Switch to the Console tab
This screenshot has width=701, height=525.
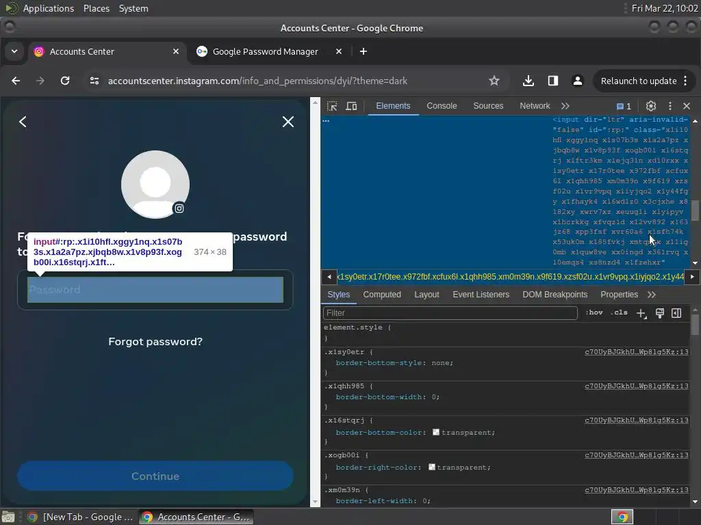(442, 106)
